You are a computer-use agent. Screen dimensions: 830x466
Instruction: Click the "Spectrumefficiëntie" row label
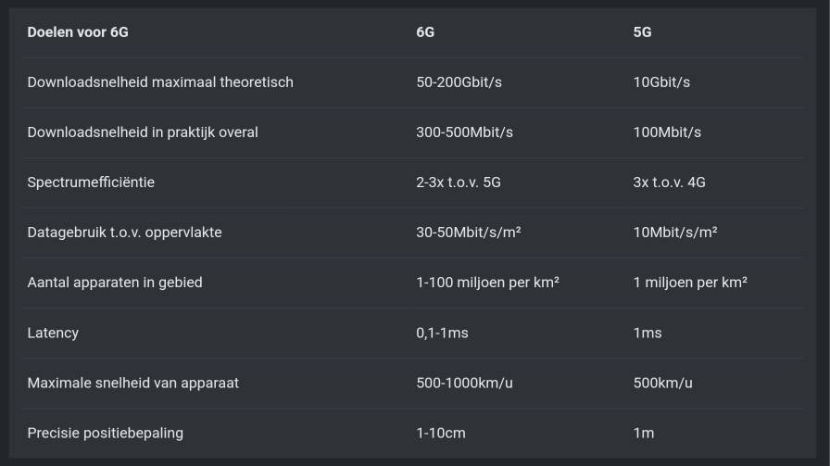pyautogui.click(x=91, y=183)
